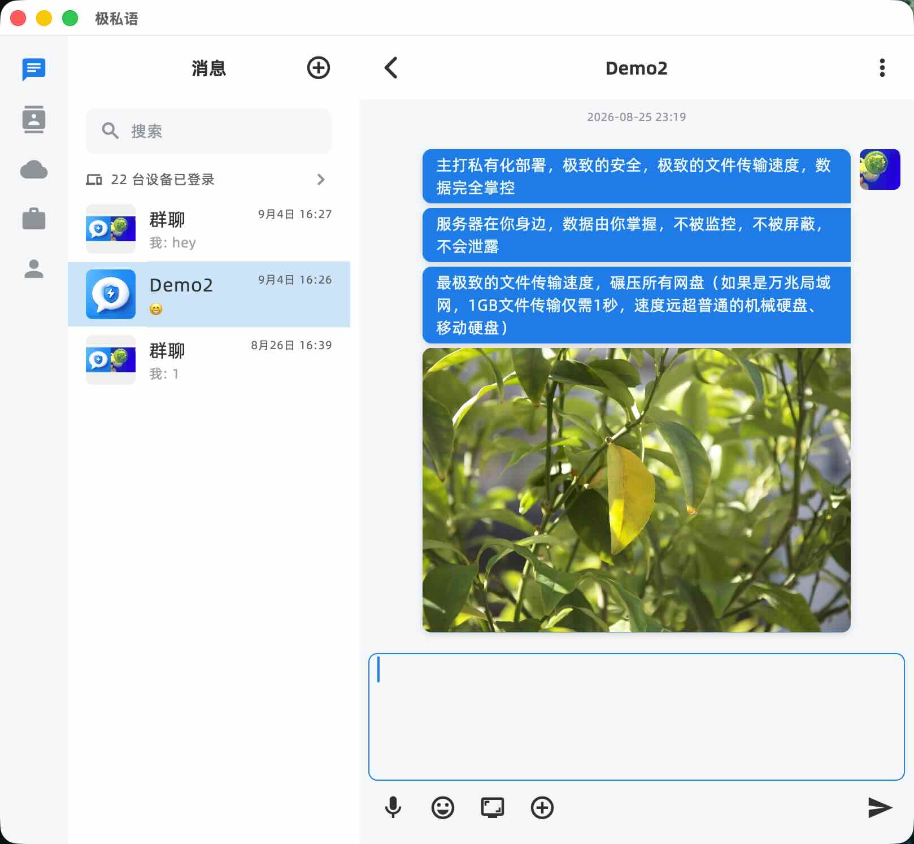Viewport: 914px width, 844px height.
Task: Minimize the window with yellow button
Action: pyautogui.click(x=44, y=18)
